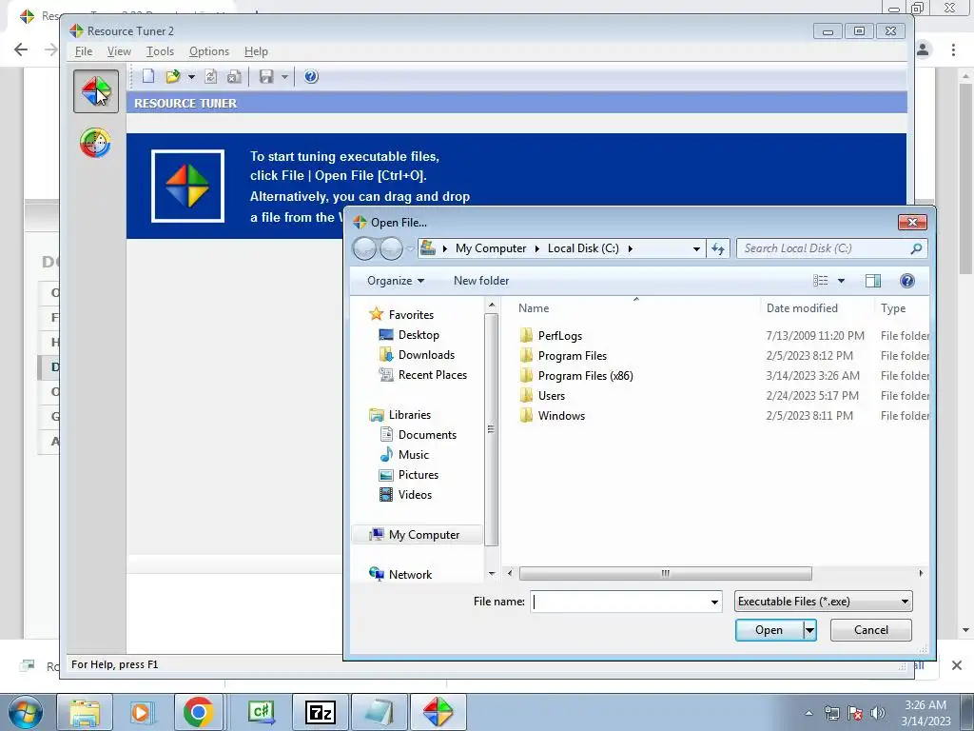Select the Resource Tuner mode icon in sidebar

click(96, 91)
